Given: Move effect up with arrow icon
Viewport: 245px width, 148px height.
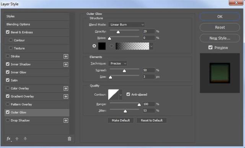Looking at the screenshot, I should tap(17, 138).
